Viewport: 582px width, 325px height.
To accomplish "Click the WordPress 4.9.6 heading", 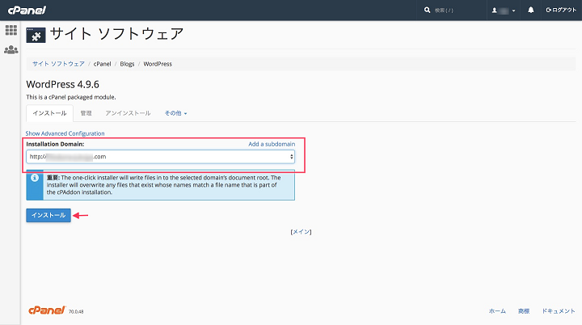I will pyautogui.click(x=63, y=84).
